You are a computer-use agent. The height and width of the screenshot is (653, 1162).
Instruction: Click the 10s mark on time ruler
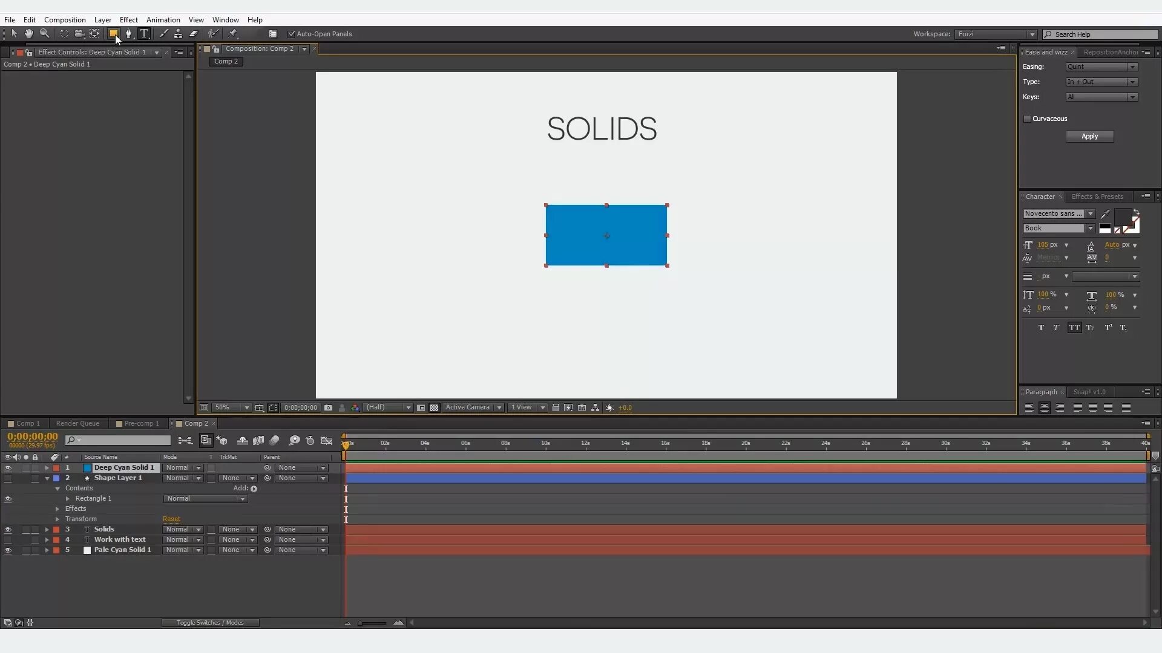545,444
